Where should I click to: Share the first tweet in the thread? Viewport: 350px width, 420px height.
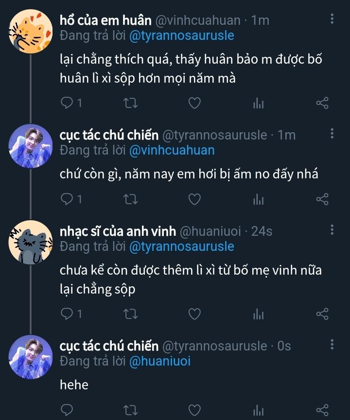coord(322,103)
